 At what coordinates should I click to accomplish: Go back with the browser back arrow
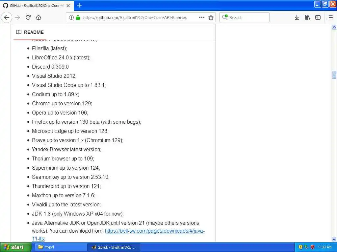(x=7, y=18)
